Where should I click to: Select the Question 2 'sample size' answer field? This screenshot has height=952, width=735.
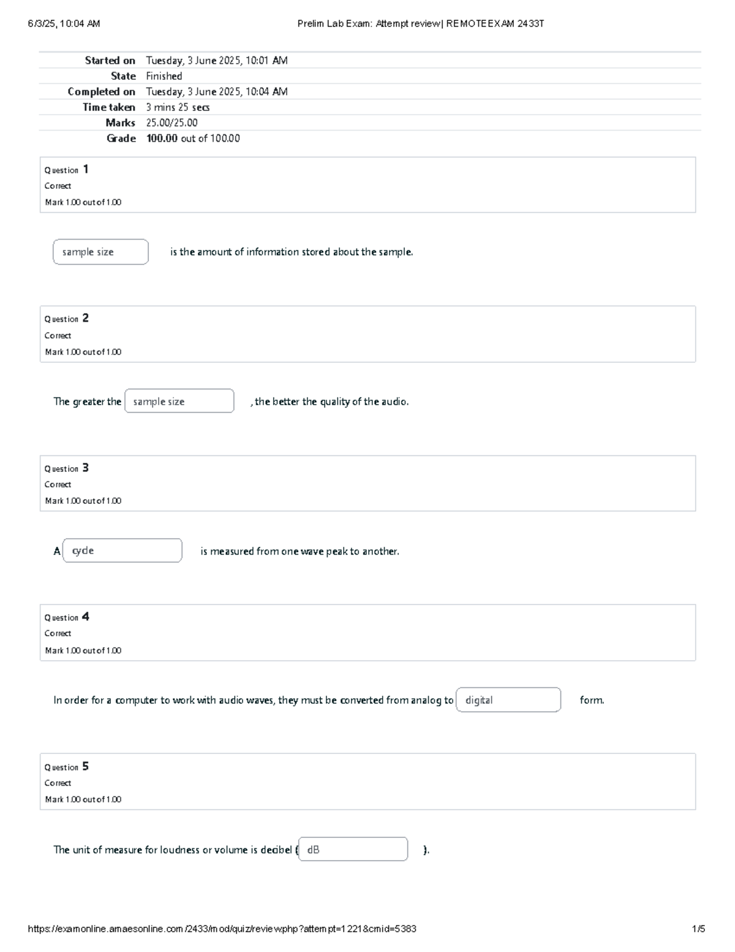point(179,401)
